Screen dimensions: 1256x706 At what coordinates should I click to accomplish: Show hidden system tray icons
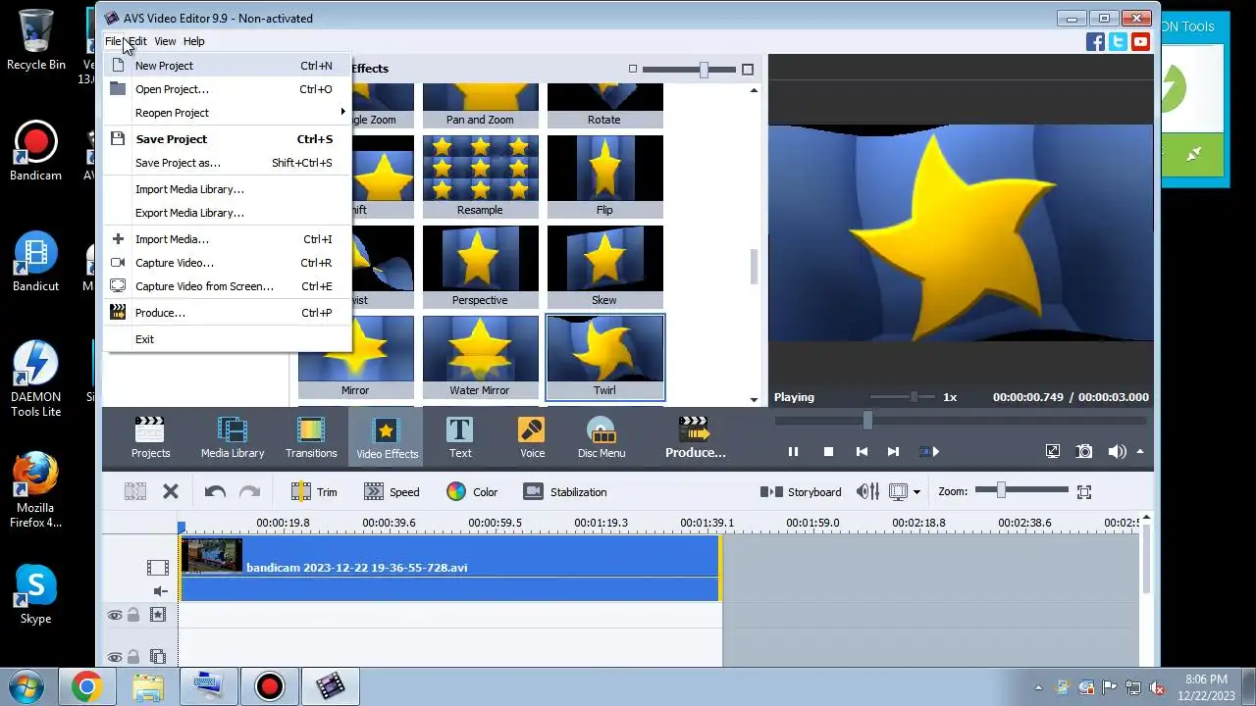(x=1038, y=687)
